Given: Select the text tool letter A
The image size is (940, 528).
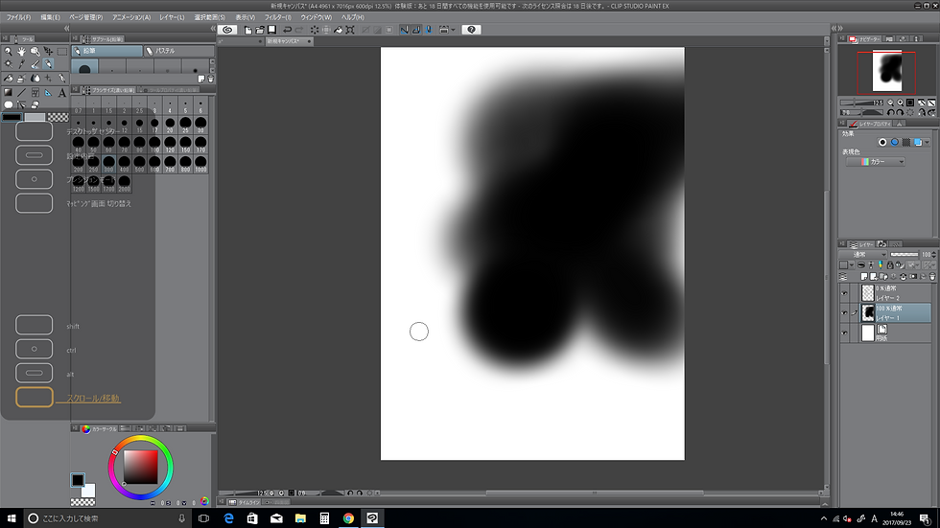Looking at the screenshot, I should 61,92.
